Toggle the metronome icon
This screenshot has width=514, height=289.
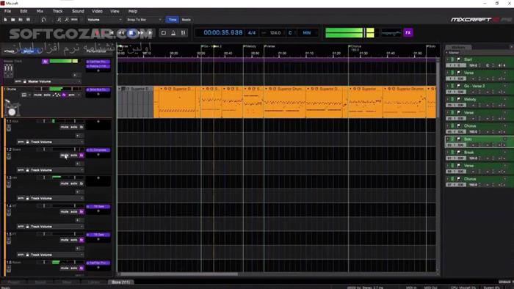(x=173, y=33)
